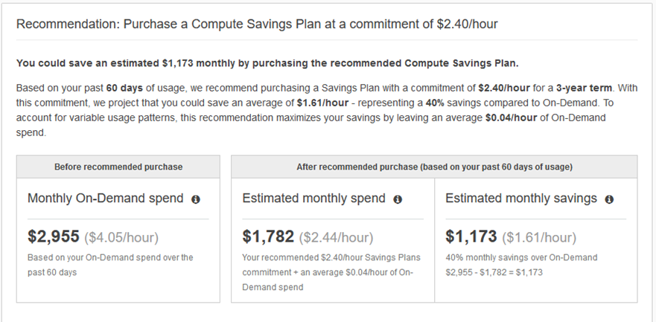Click '40% monthly savings over On-Demand' note
The width and height of the screenshot is (656, 322).
[521, 257]
